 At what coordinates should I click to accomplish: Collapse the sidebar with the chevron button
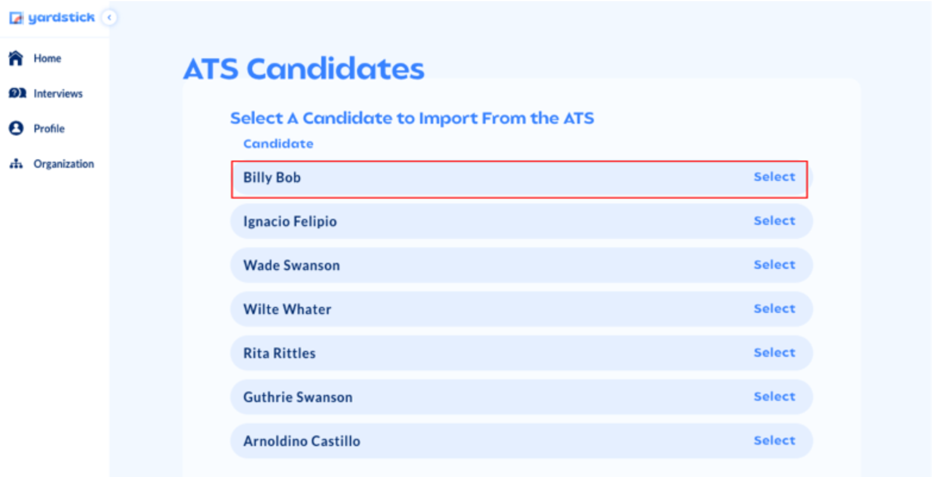point(109,18)
